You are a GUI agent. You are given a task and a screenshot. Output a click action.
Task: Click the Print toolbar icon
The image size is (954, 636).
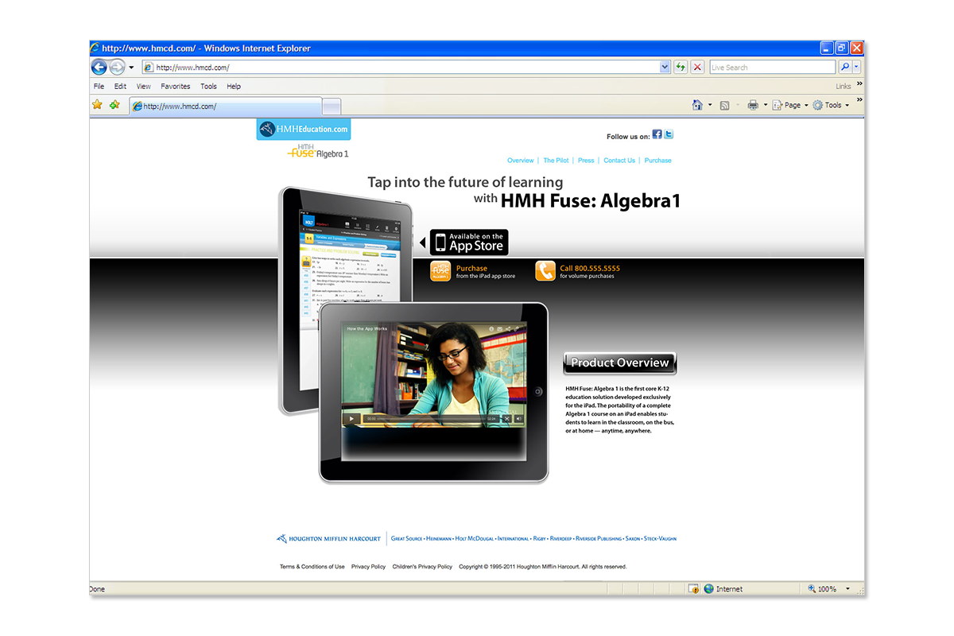point(753,105)
